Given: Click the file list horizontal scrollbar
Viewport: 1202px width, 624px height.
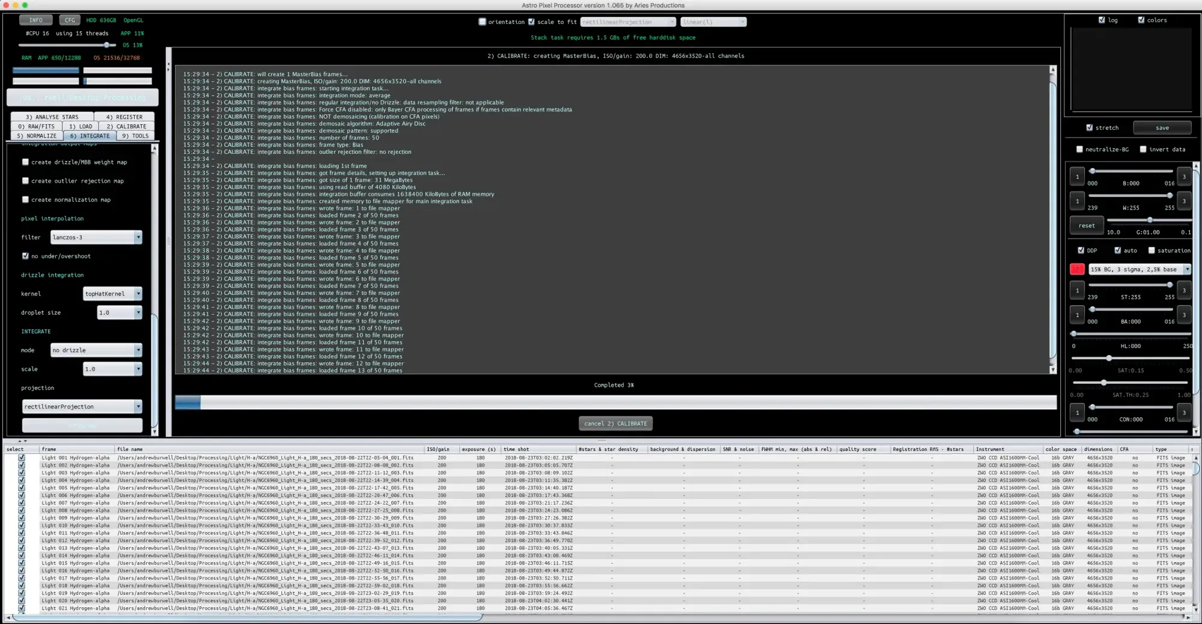Looking at the screenshot, I should [246, 617].
